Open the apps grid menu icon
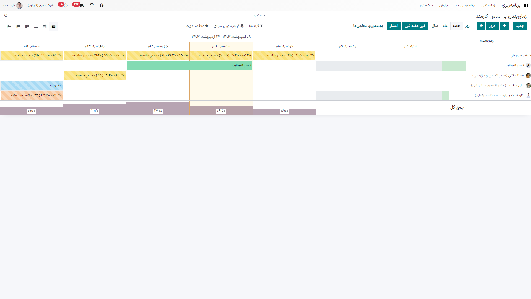The width and height of the screenshot is (531, 299). pos(525,6)
